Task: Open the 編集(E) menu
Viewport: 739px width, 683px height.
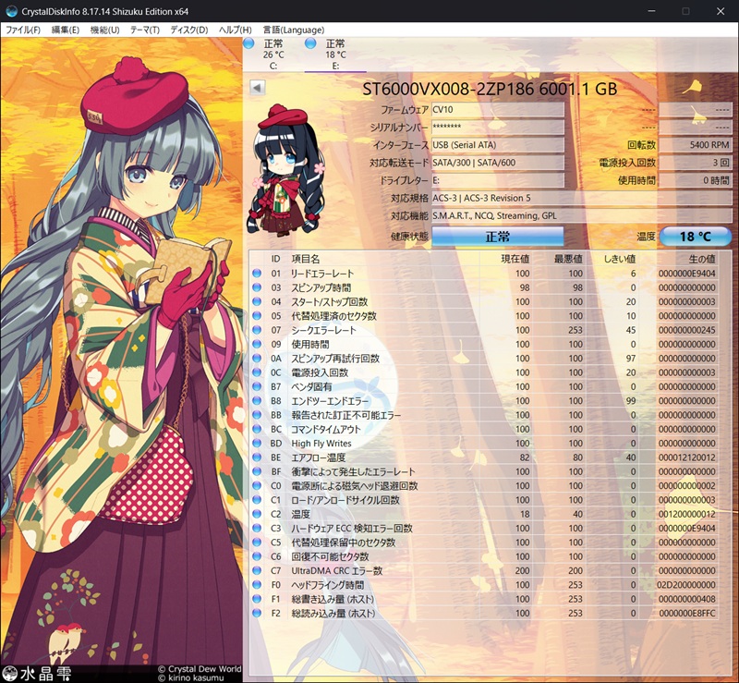Action: click(65, 30)
